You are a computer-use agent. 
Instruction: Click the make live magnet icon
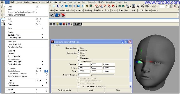(x=113, y=6)
